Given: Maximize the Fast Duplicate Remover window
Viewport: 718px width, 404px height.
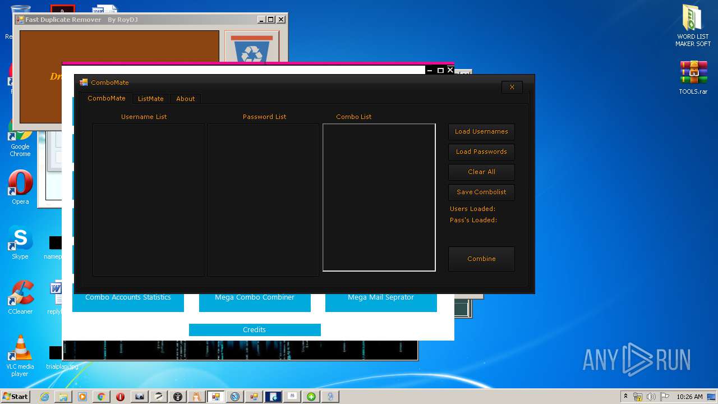Looking at the screenshot, I should point(271,20).
